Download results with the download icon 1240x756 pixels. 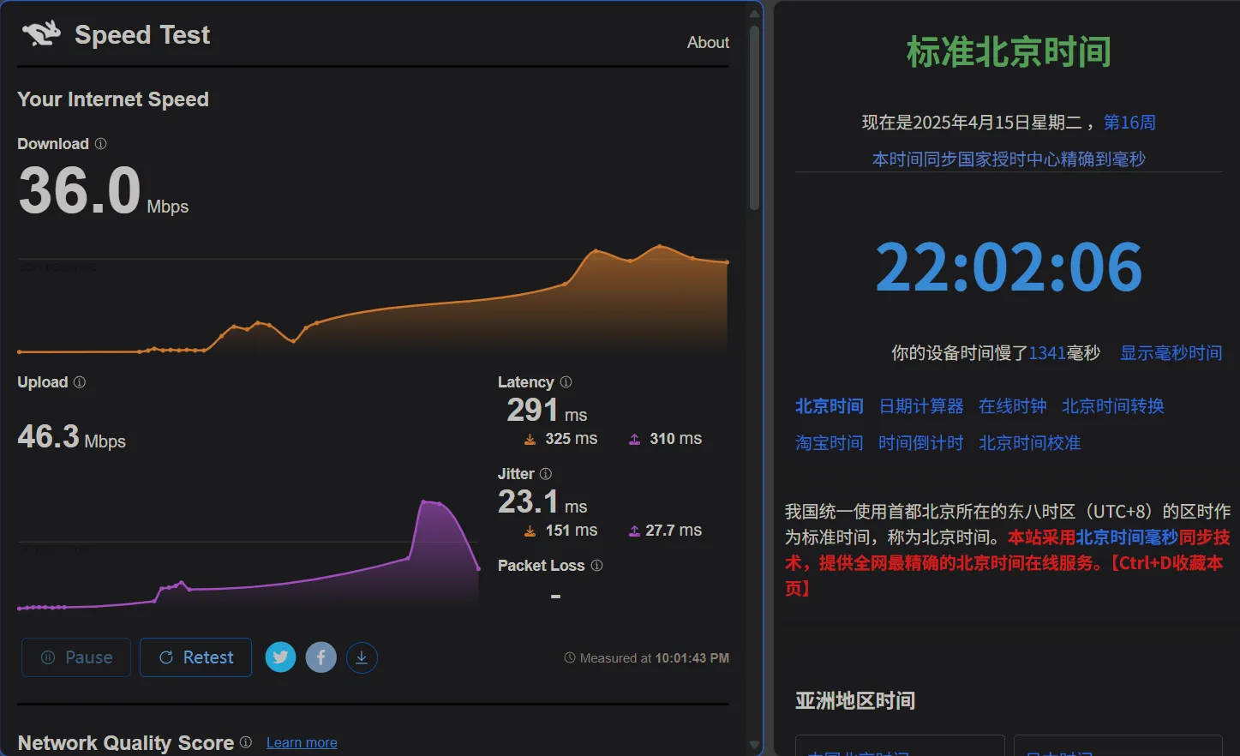362,657
